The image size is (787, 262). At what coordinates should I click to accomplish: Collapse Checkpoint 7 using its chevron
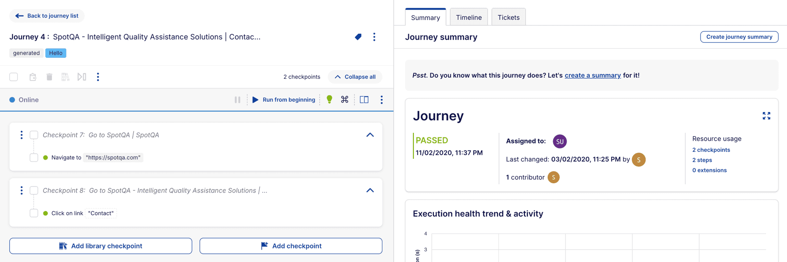[x=370, y=135]
